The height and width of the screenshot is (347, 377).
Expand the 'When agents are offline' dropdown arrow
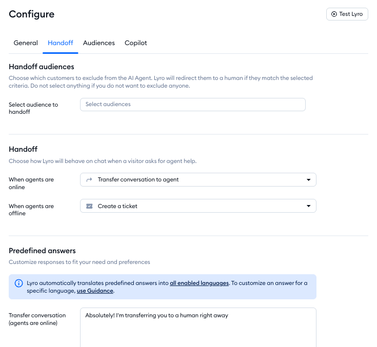pyautogui.click(x=308, y=206)
